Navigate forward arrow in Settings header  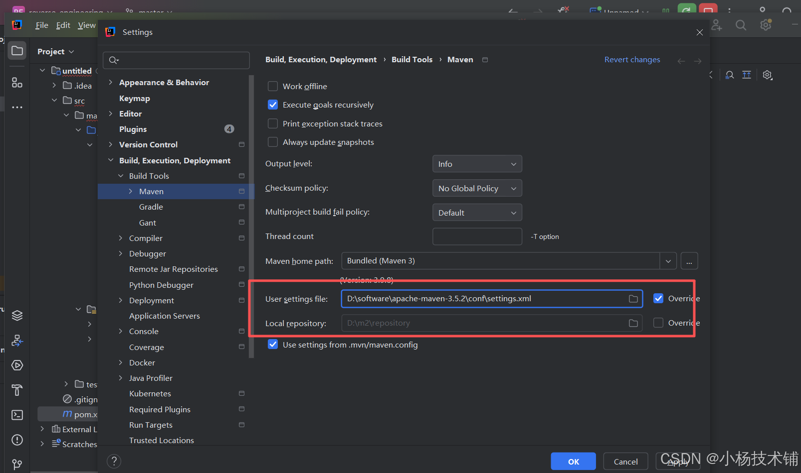click(x=698, y=61)
